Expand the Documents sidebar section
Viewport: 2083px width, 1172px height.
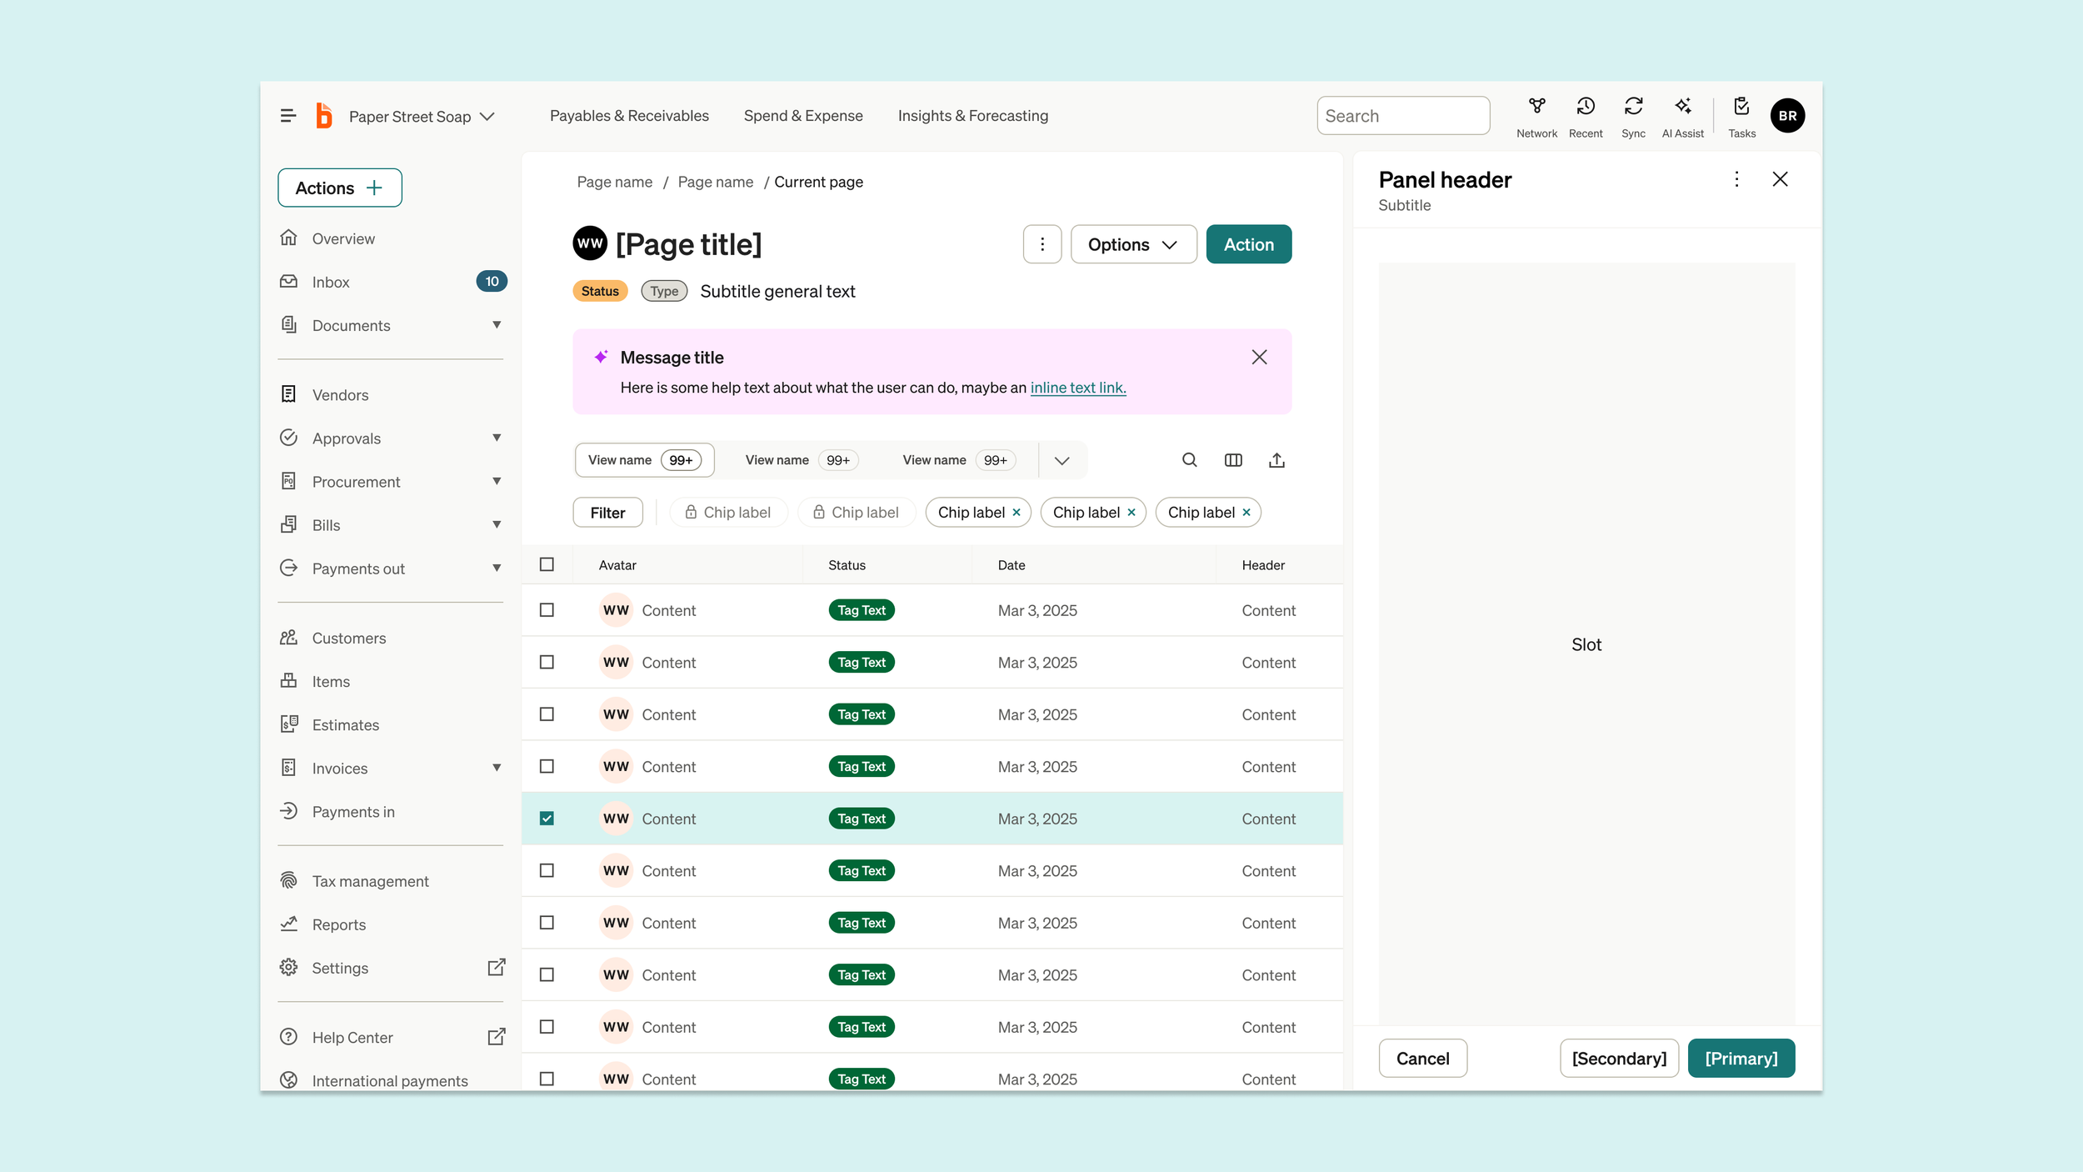pyautogui.click(x=497, y=325)
